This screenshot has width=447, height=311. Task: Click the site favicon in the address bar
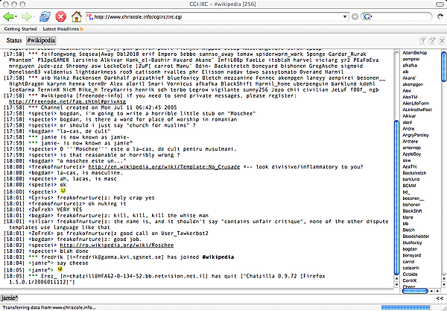(x=90, y=17)
